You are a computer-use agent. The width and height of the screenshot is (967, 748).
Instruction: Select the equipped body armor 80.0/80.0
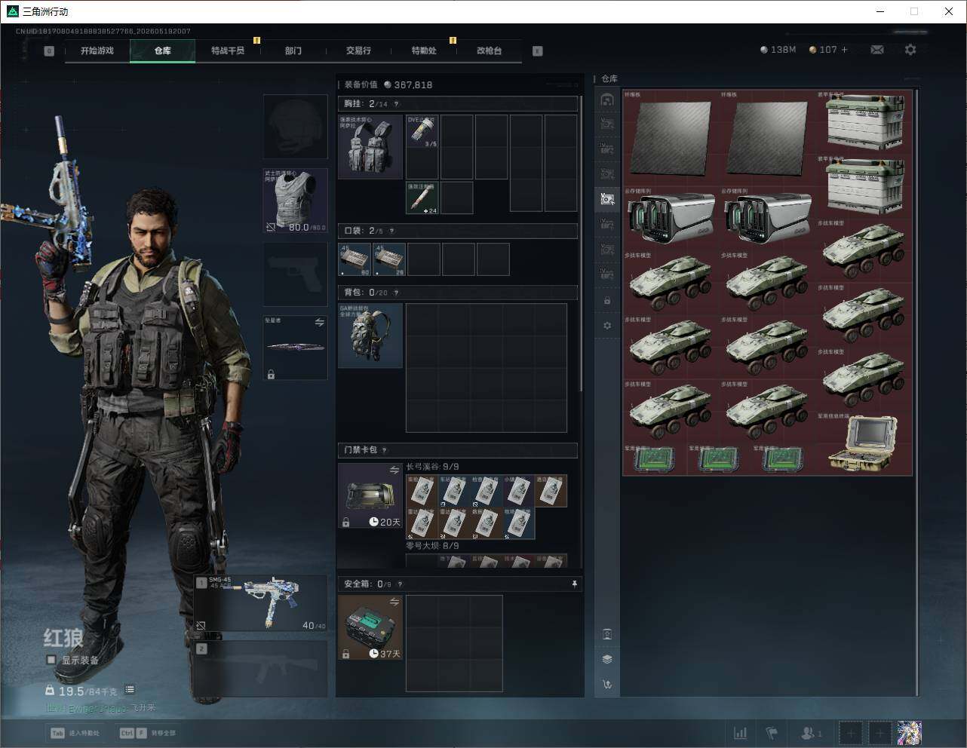point(296,201)
